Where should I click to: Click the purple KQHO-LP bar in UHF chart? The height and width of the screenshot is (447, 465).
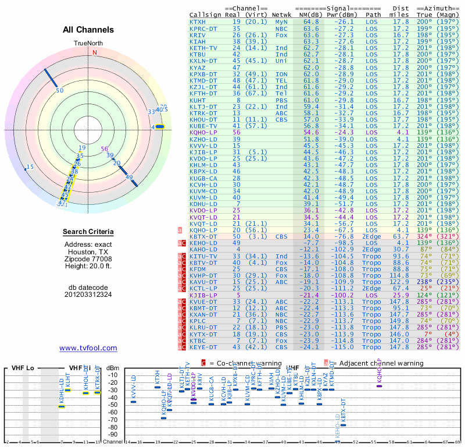pos(380,386)
